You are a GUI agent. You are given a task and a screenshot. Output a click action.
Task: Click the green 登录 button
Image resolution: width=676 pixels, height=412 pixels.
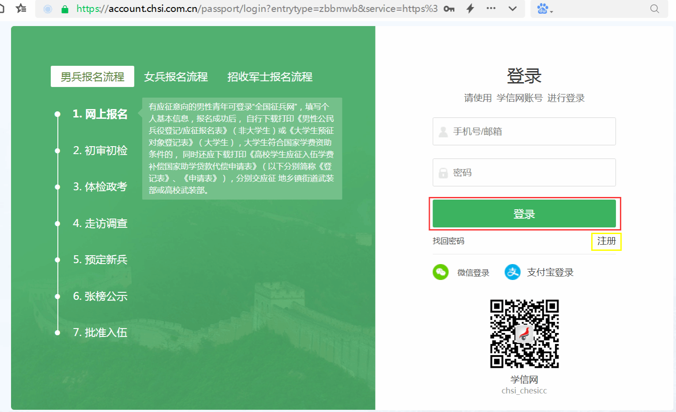click(524, 214)
